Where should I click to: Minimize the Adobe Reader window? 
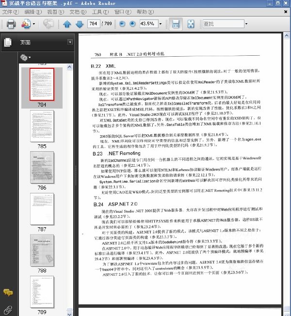(x=270, y=3)
